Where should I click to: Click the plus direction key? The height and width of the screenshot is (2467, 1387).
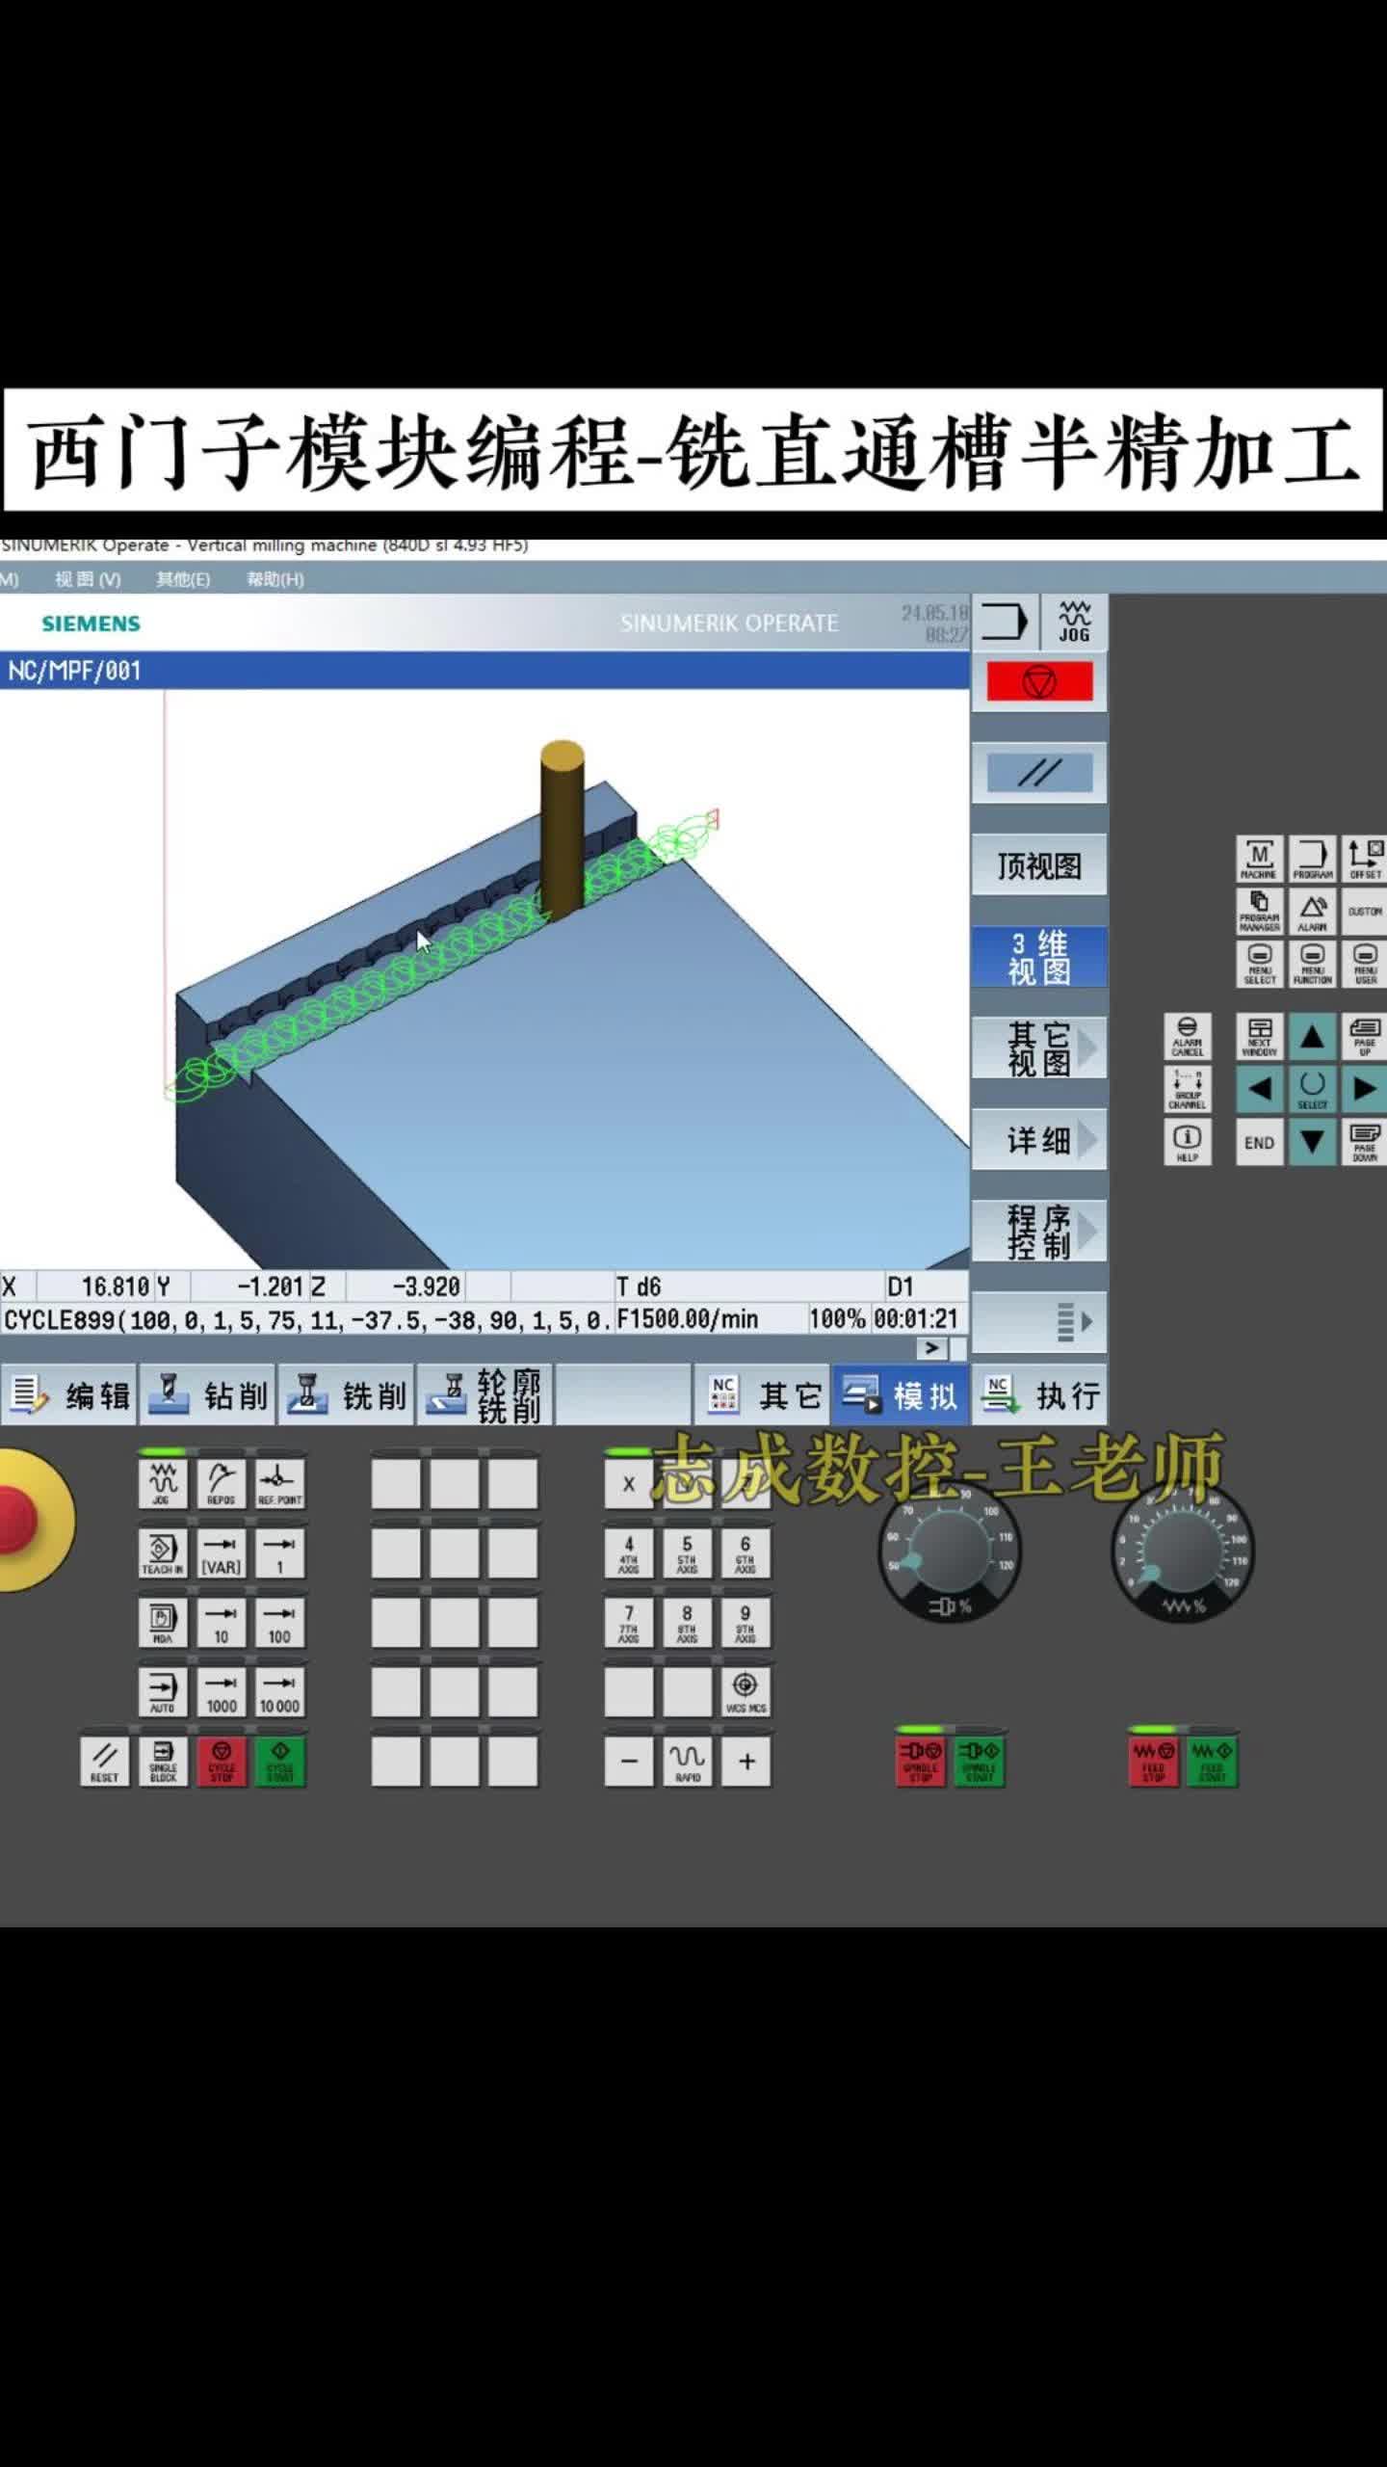pos(746,1761)
